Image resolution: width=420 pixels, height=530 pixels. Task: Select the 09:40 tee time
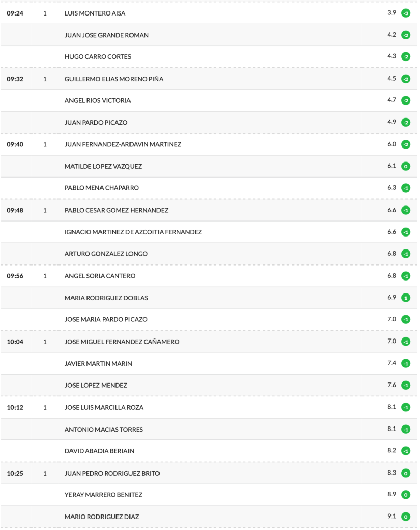pyautogui.click(x=14, y=145)
